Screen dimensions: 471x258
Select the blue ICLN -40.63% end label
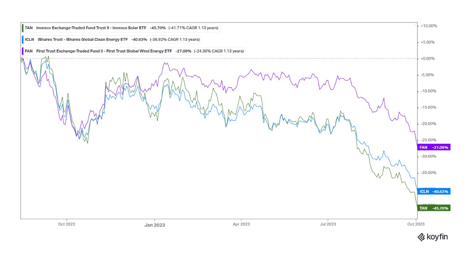(434, 191)
